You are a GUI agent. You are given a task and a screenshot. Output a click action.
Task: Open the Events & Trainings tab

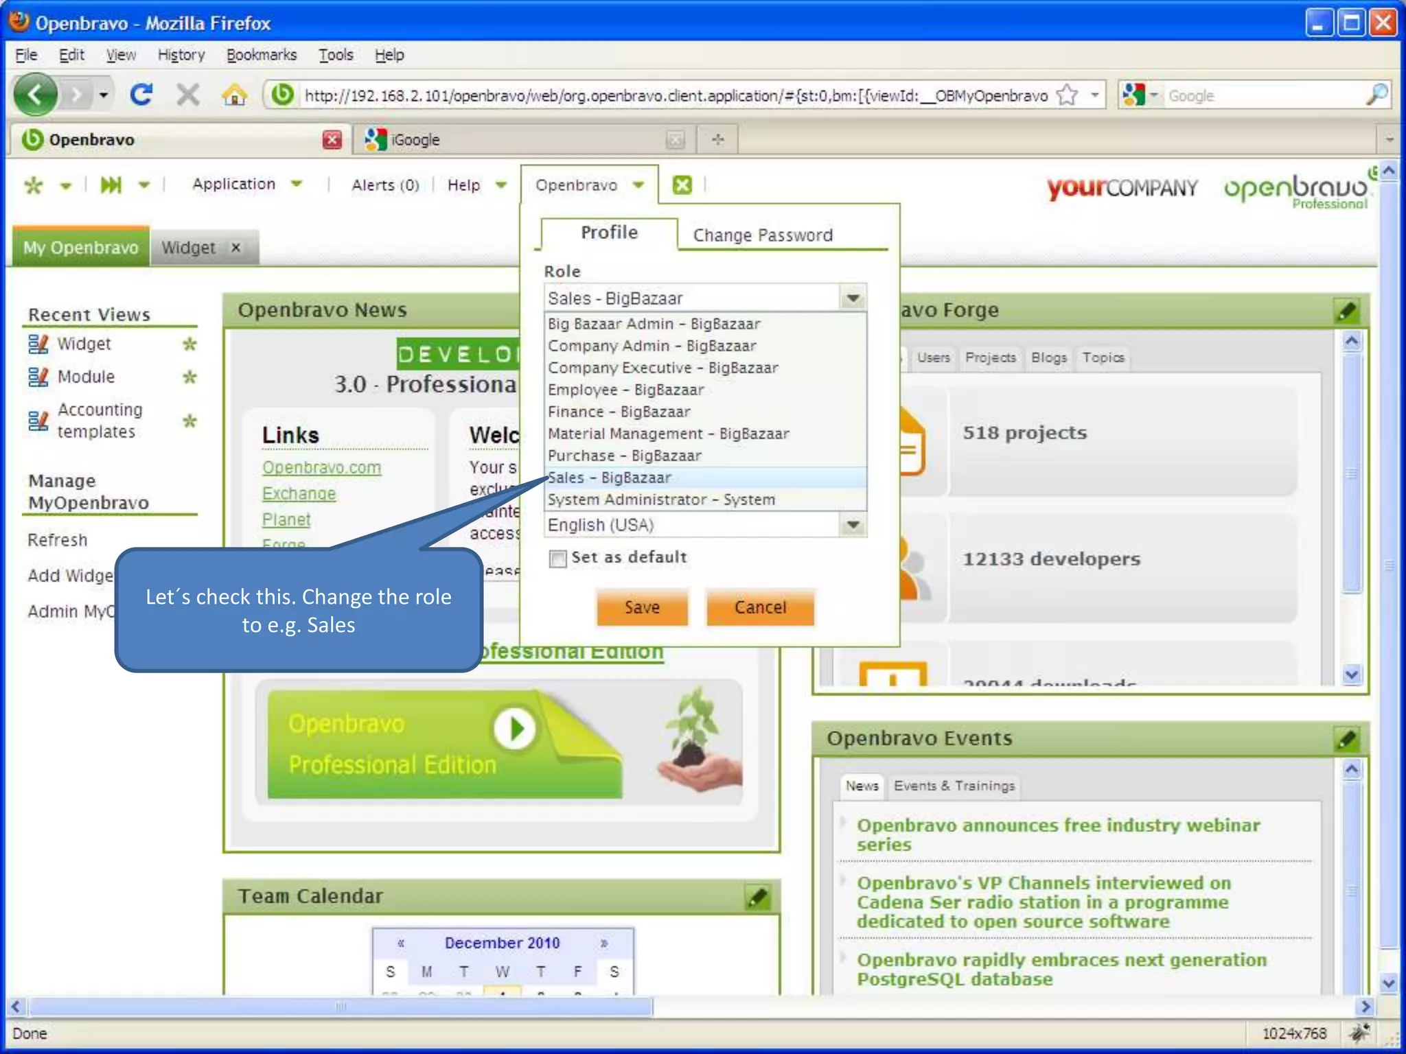(954, 786)
